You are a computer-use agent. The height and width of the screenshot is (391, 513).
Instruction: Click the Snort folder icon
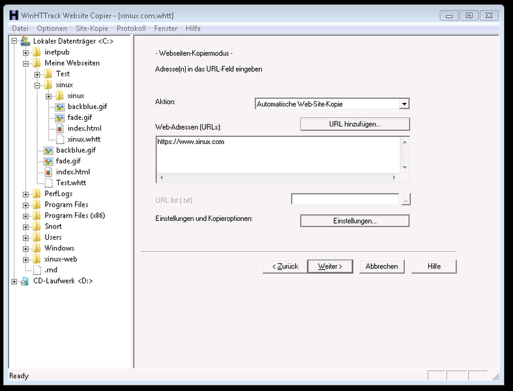coord(37,226)
